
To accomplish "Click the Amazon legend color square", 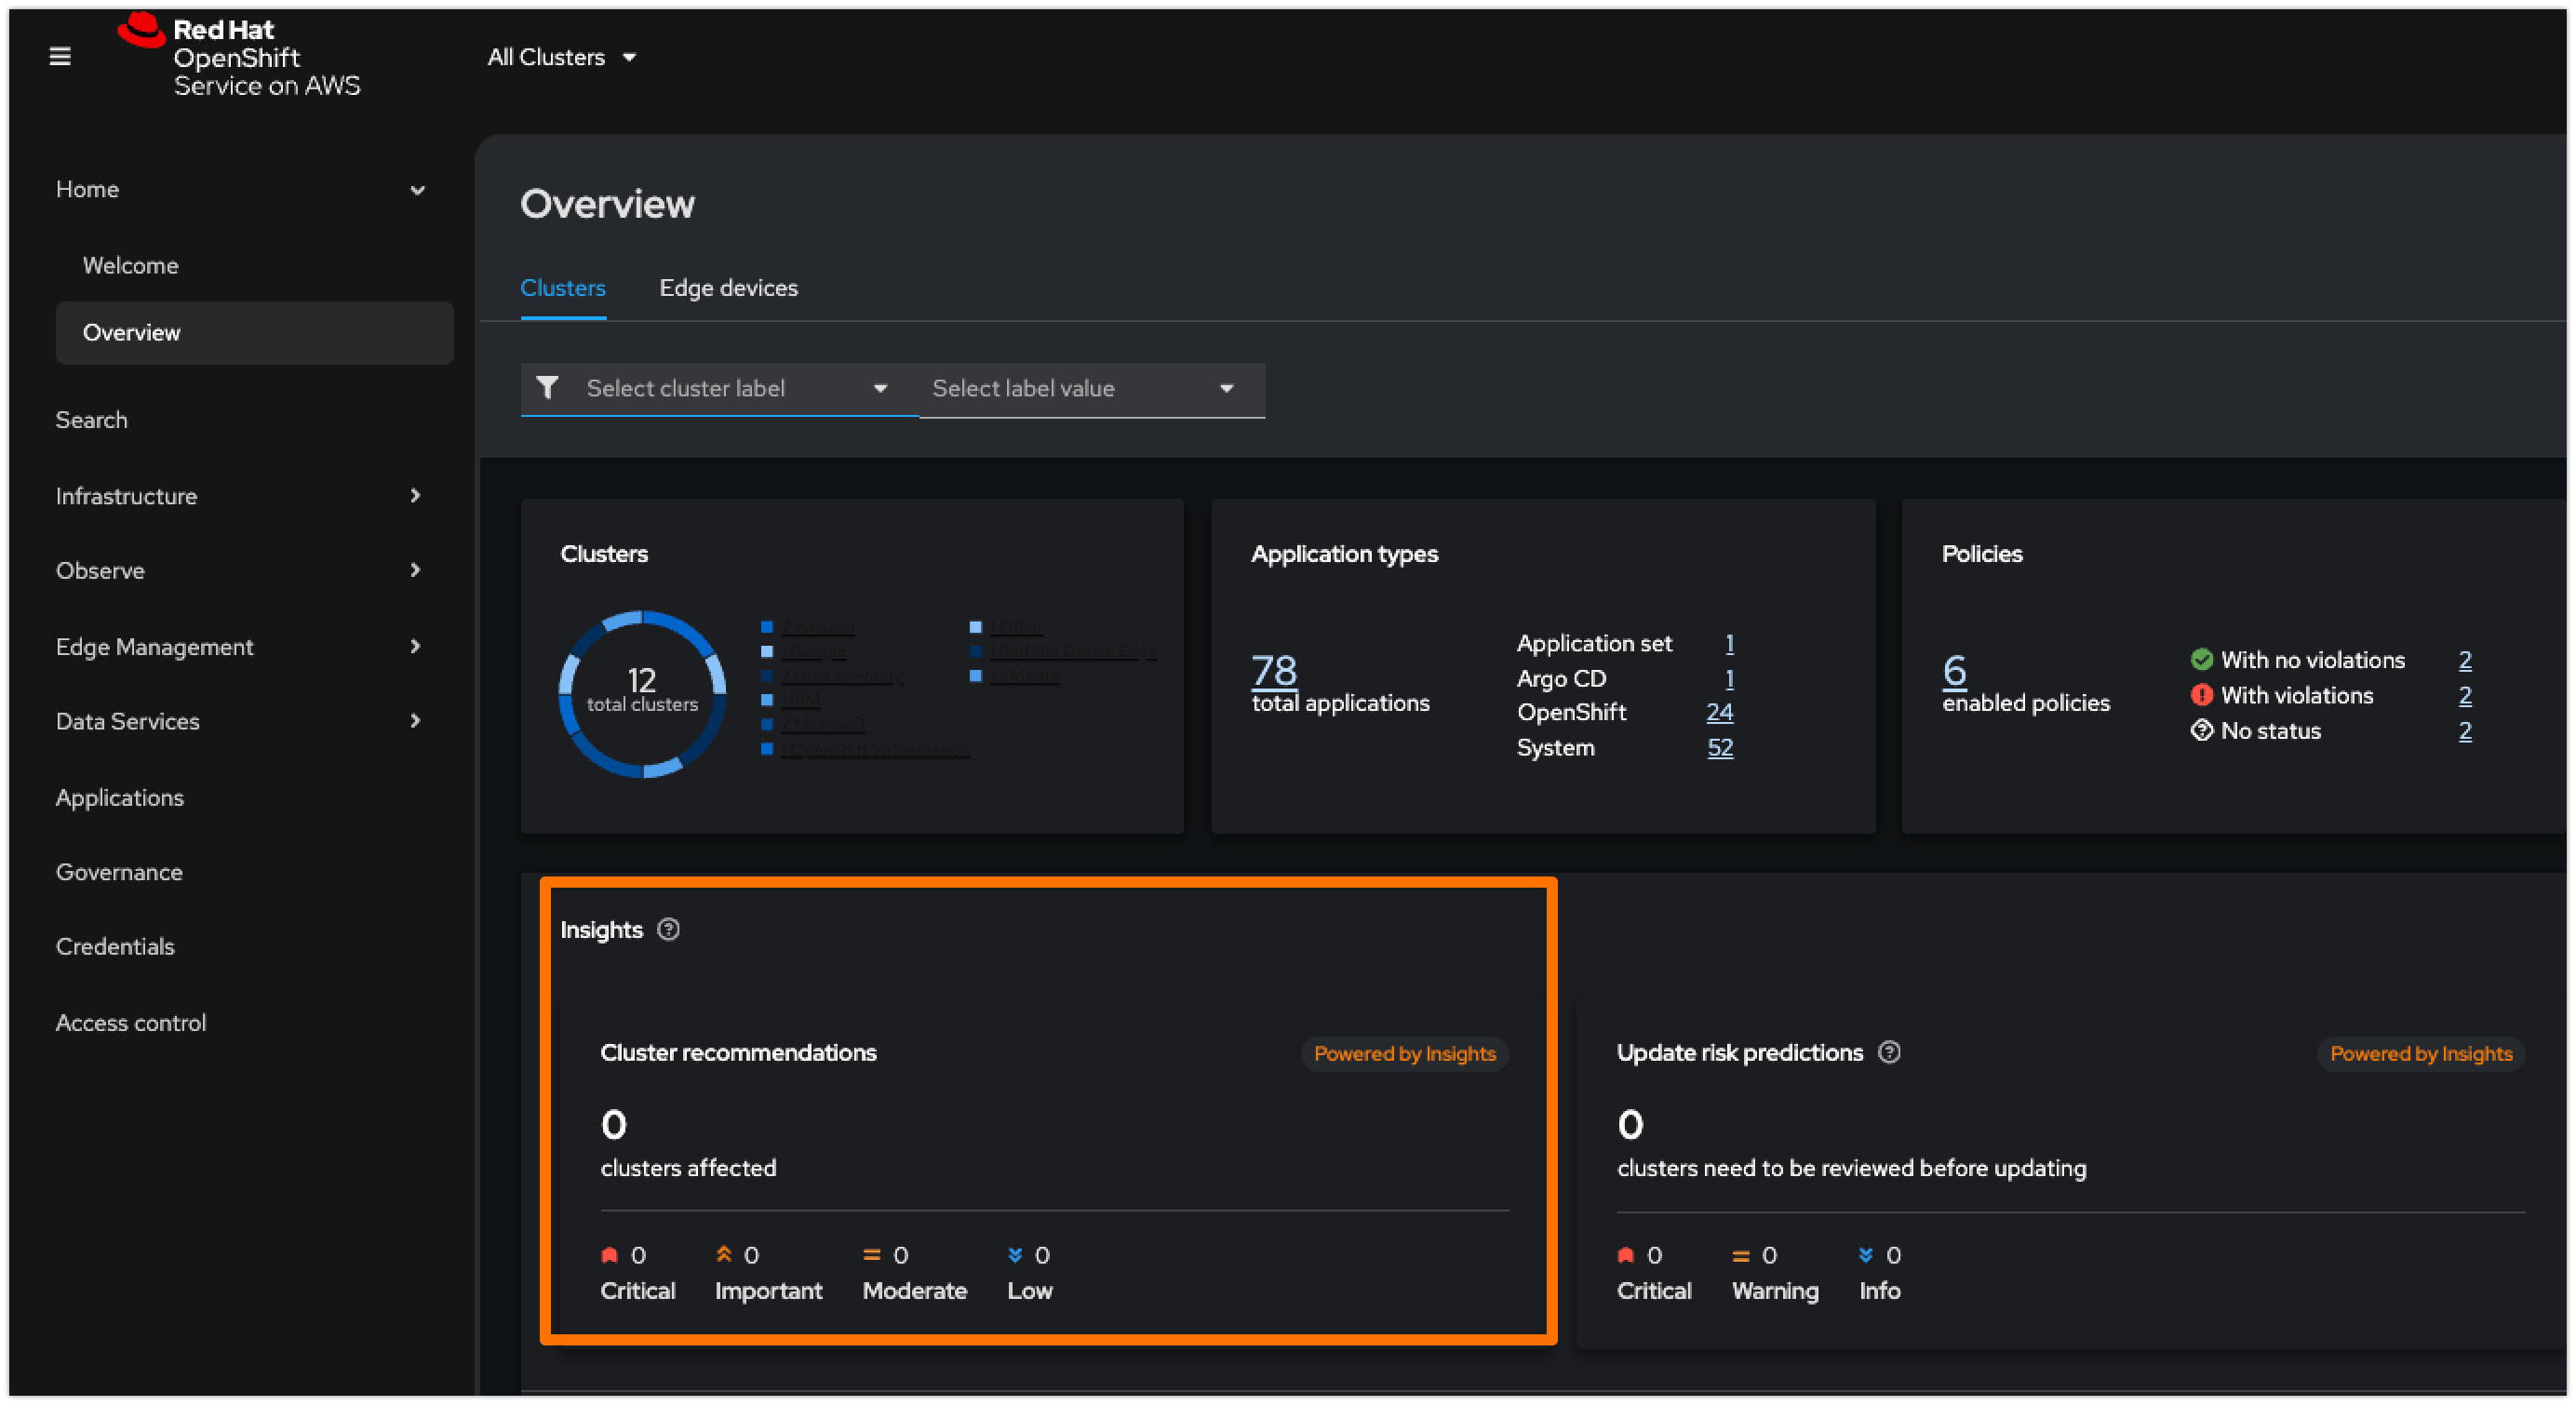I will (767, 627).
